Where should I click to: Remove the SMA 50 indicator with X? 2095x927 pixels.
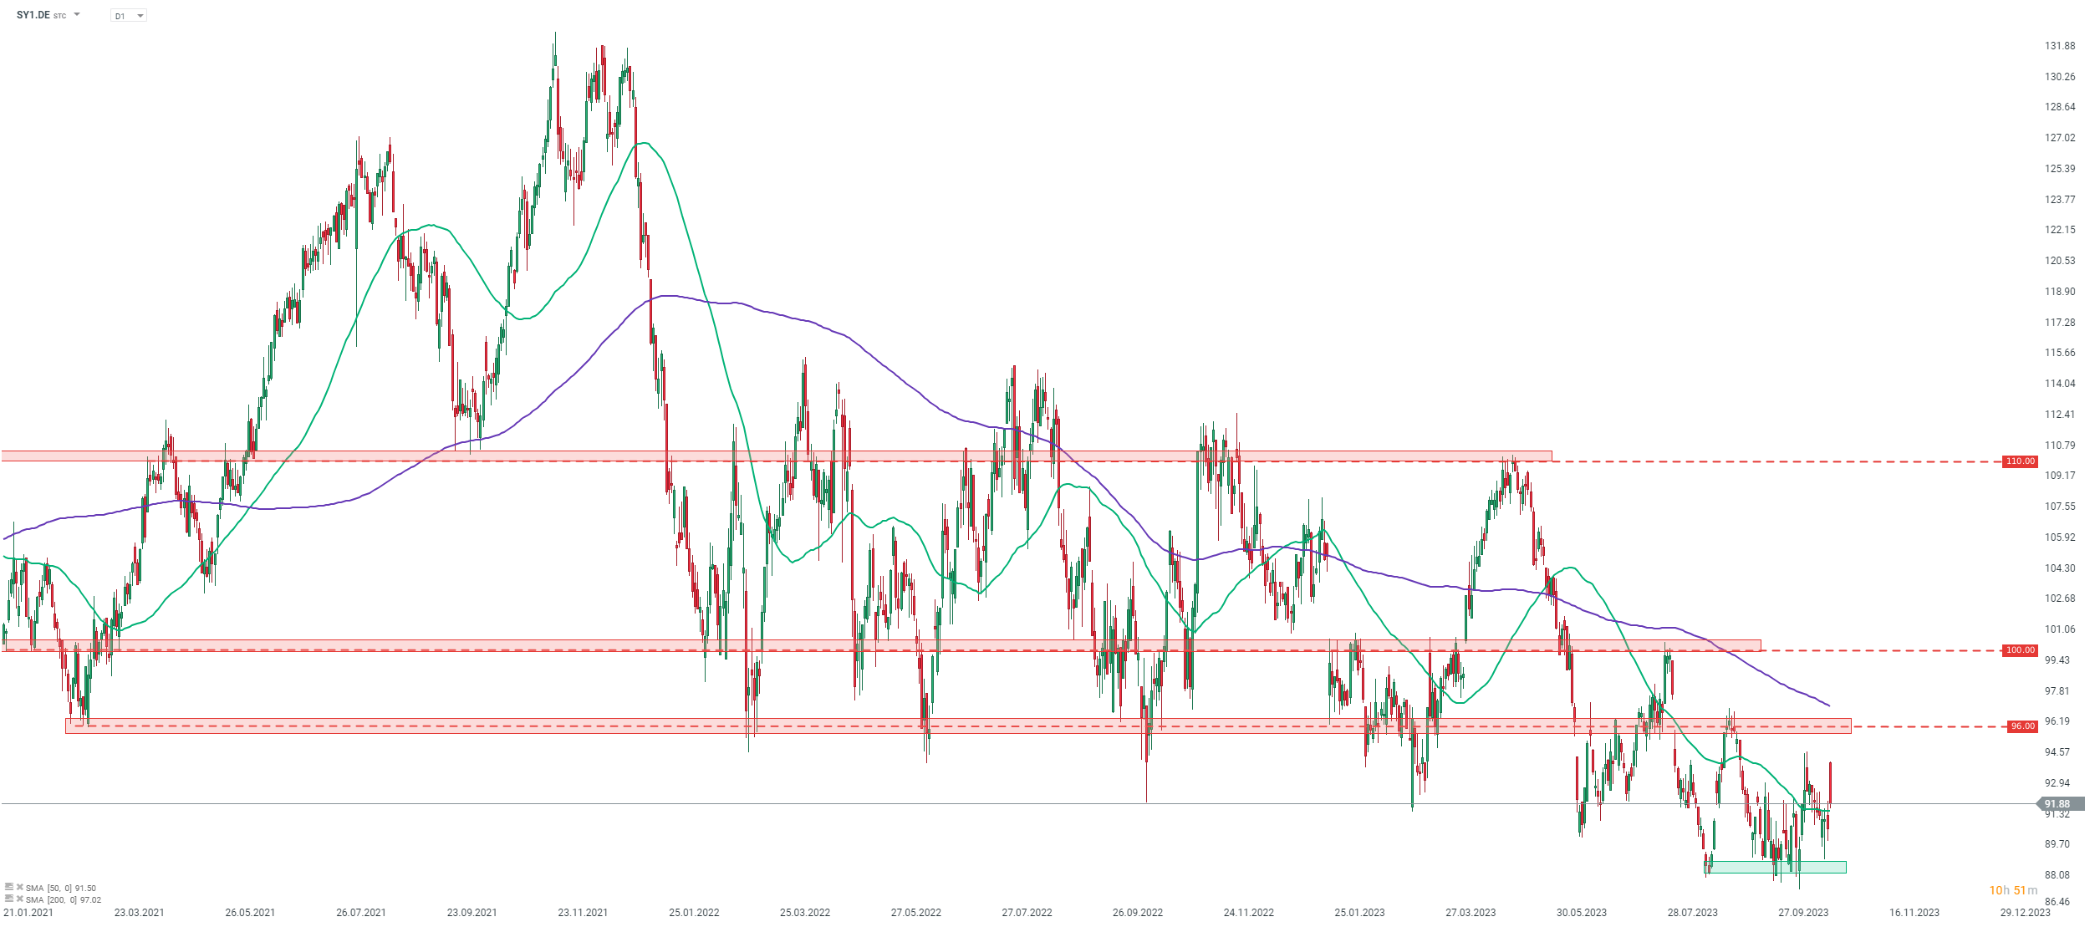[19, 888]
